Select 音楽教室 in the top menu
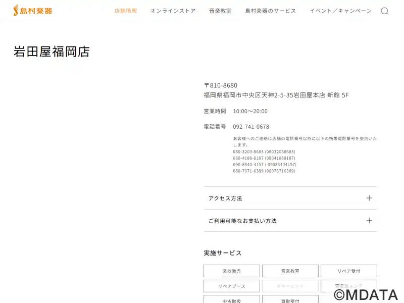The width and height of the screenshot is (404, 303). pyautogui.click(x=220, y=11)
